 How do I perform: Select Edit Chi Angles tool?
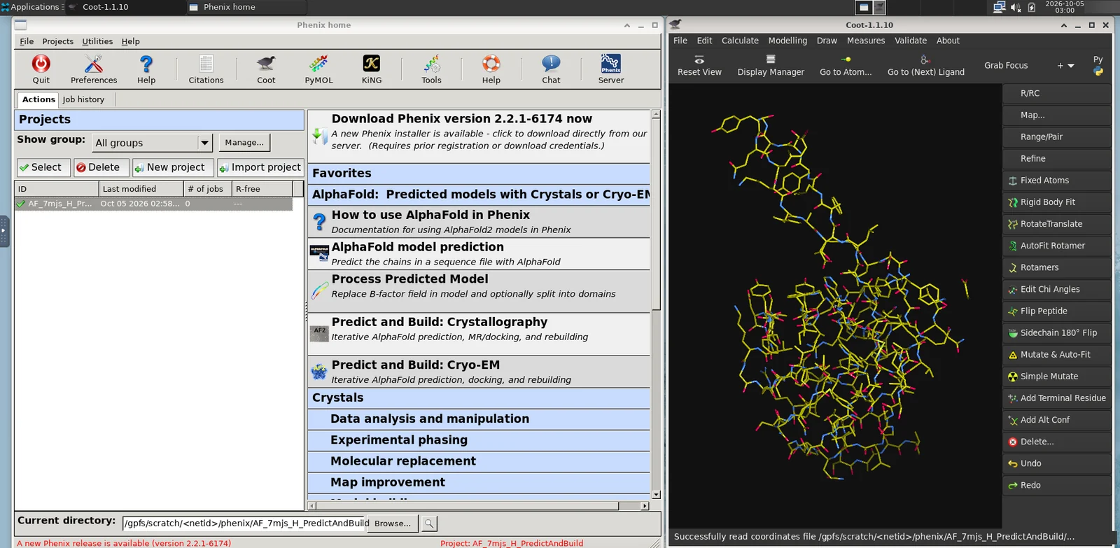1057,289
